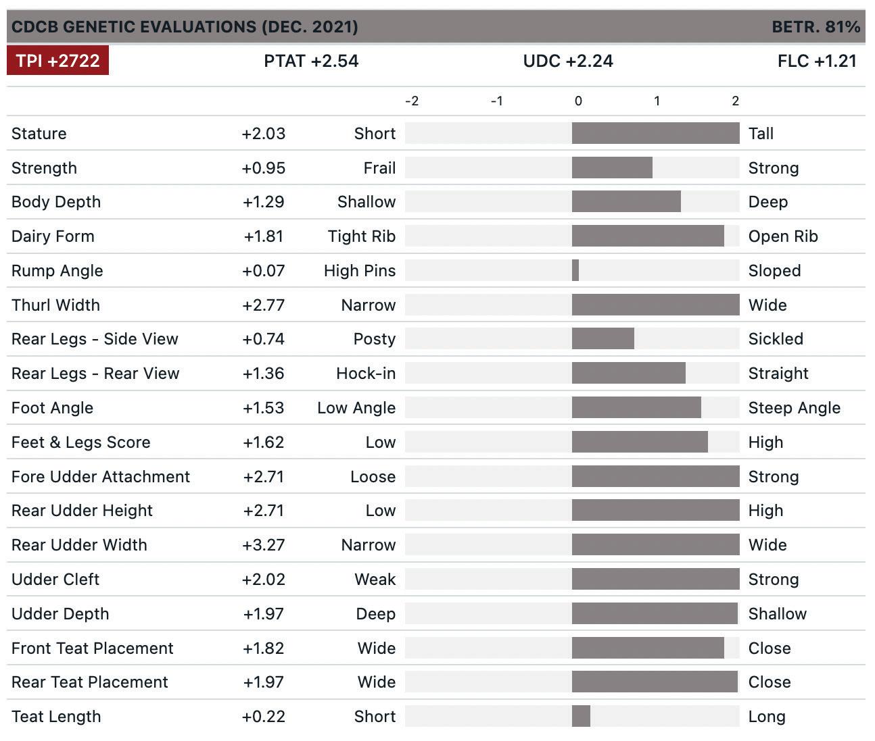Click the -2 axis tick label
Viewport: 875px width, 741px height.
click(x=412, y=101)
